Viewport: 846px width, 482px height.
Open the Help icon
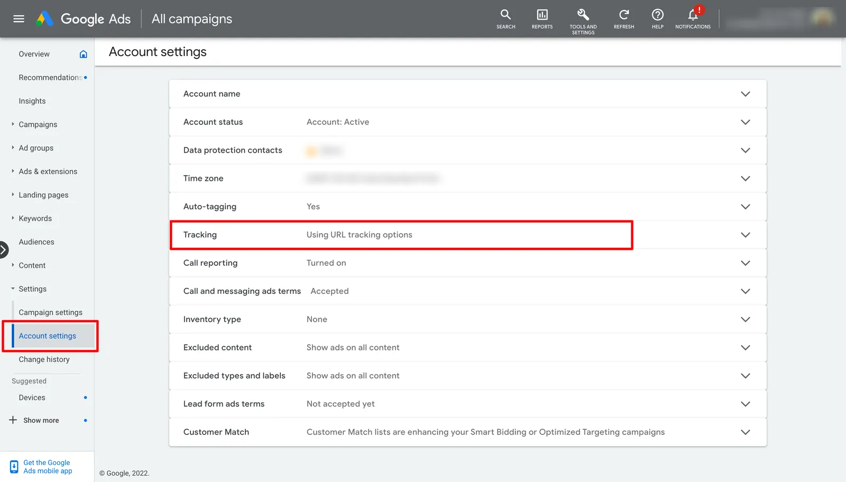coord(657,19)
